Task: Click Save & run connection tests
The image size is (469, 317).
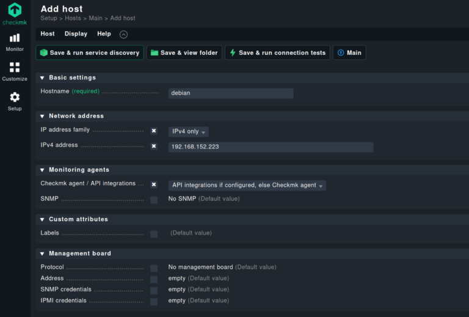Action: (x=277, y=53)
